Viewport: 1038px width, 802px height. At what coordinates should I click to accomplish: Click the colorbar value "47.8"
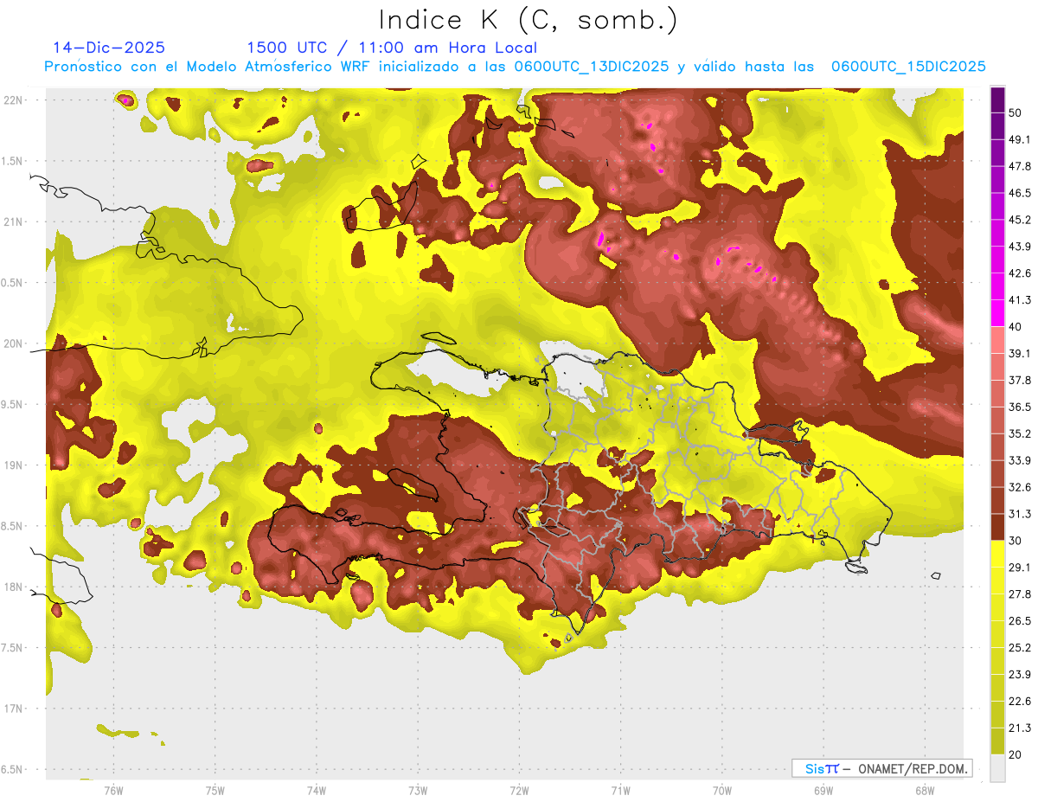point(1020,166)
